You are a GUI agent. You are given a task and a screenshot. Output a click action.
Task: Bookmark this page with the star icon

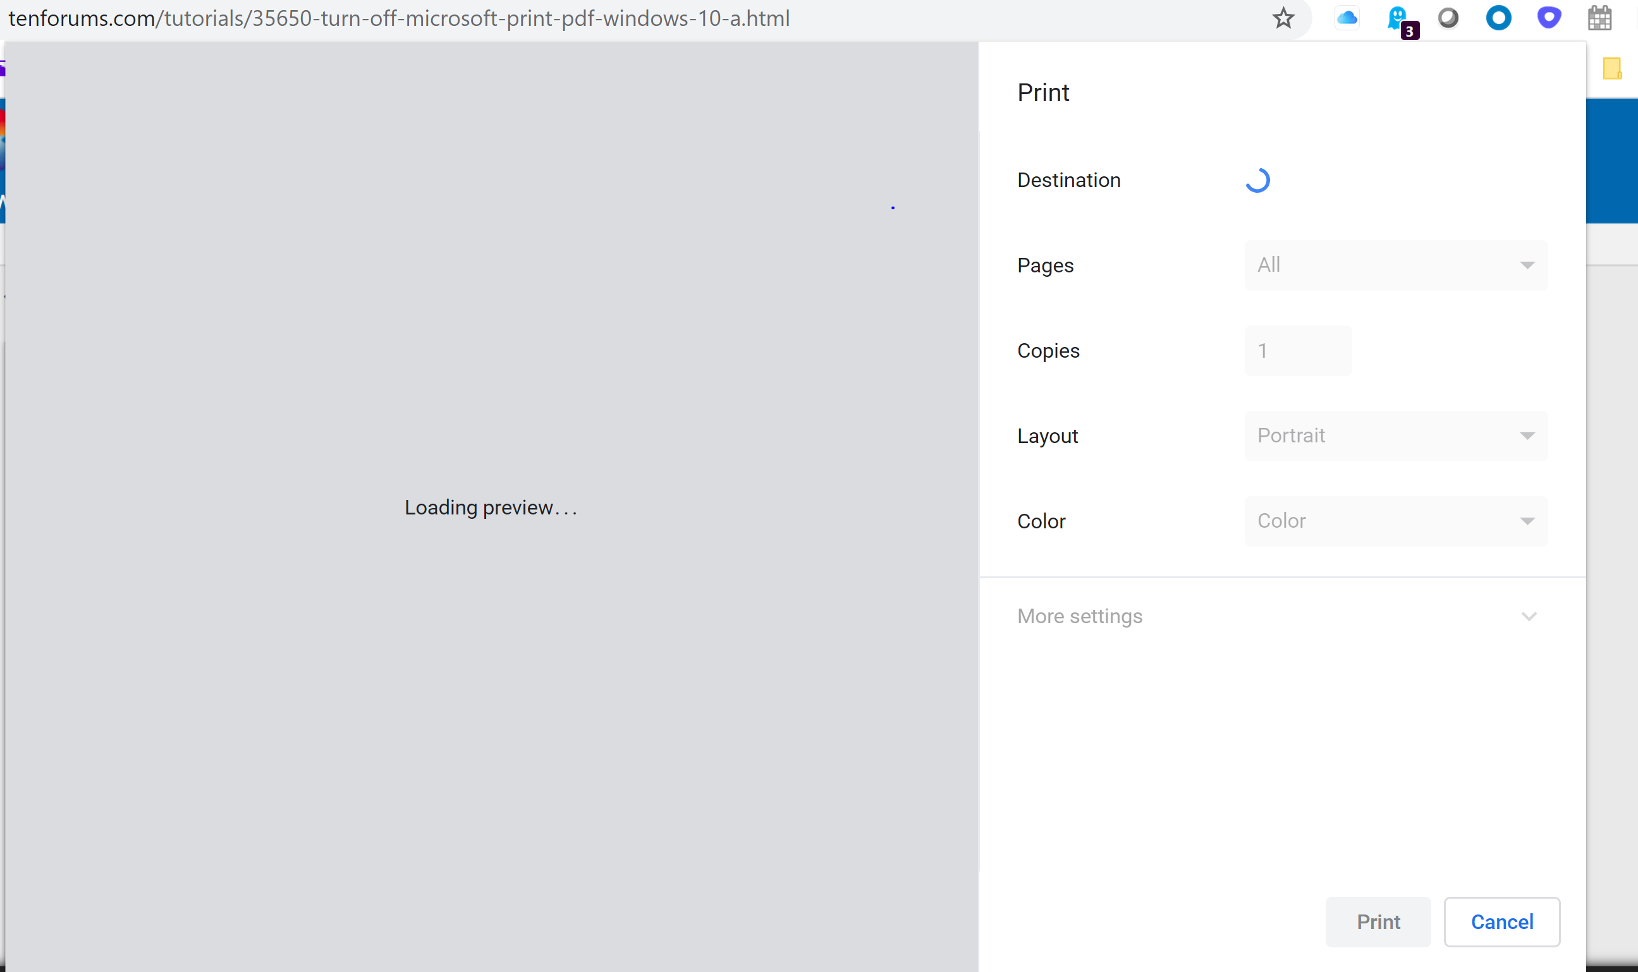(x=1283, y=18)
